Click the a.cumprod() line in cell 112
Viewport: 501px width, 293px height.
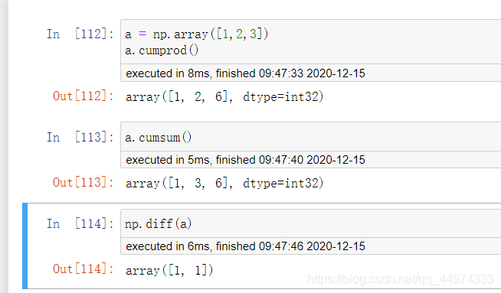(162, 50)
